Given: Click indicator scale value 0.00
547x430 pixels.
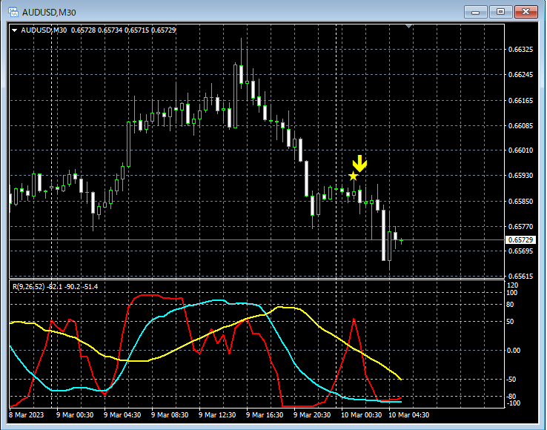Looking at the screenshot, I should point(514,351).
